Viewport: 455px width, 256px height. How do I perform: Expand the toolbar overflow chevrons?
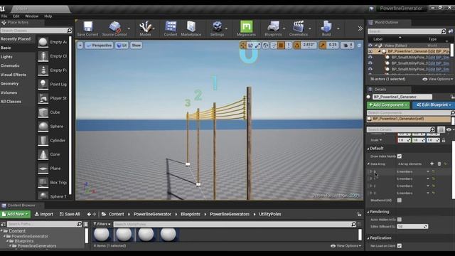pos(360,28)
